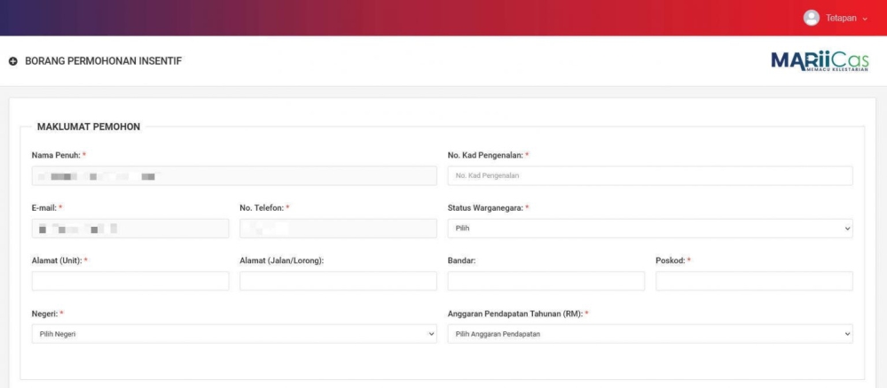Click the user avatar icon
The height and width of the screenshot is (388, 887).
(x=811, y=18)
